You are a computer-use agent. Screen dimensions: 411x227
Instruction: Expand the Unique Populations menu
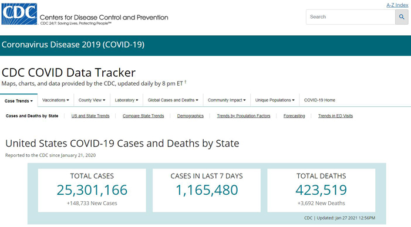[275, 100]
